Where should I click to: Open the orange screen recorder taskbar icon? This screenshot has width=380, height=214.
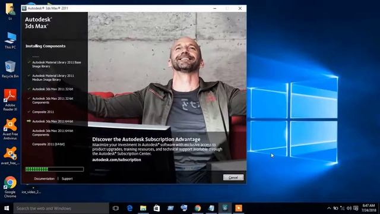pos(239,208)
